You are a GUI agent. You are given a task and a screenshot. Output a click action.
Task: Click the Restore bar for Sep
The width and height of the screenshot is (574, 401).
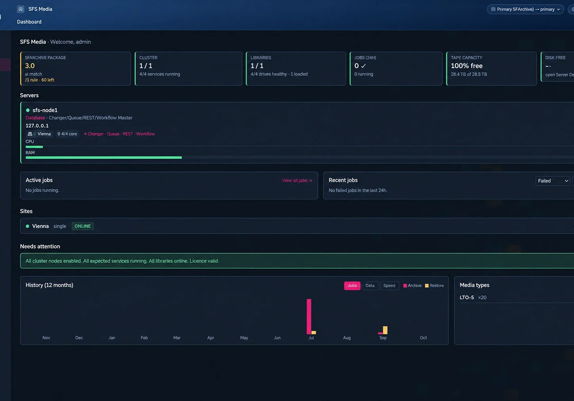click(385, 330)
